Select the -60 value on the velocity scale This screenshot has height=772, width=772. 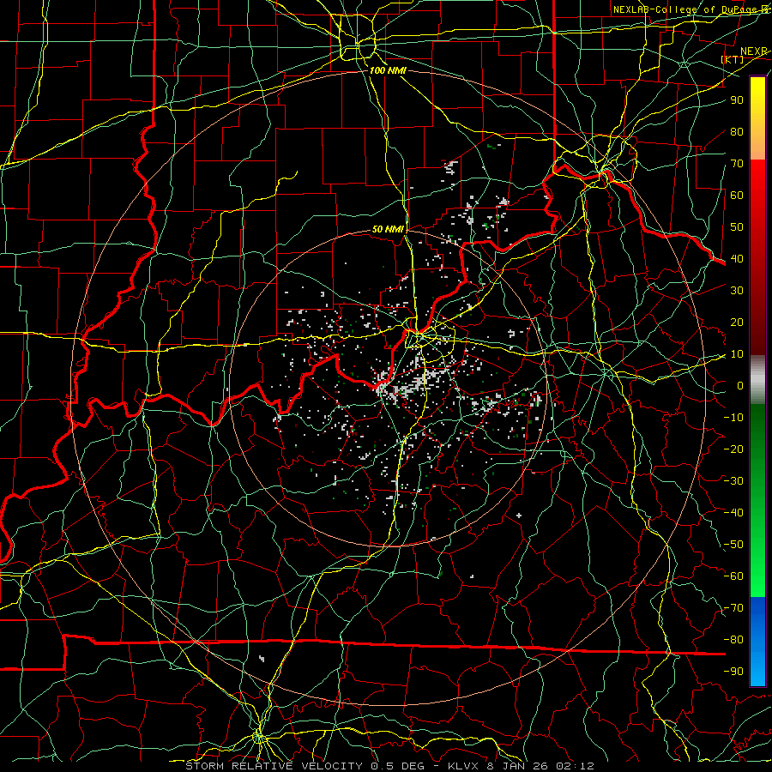[733, 576]
